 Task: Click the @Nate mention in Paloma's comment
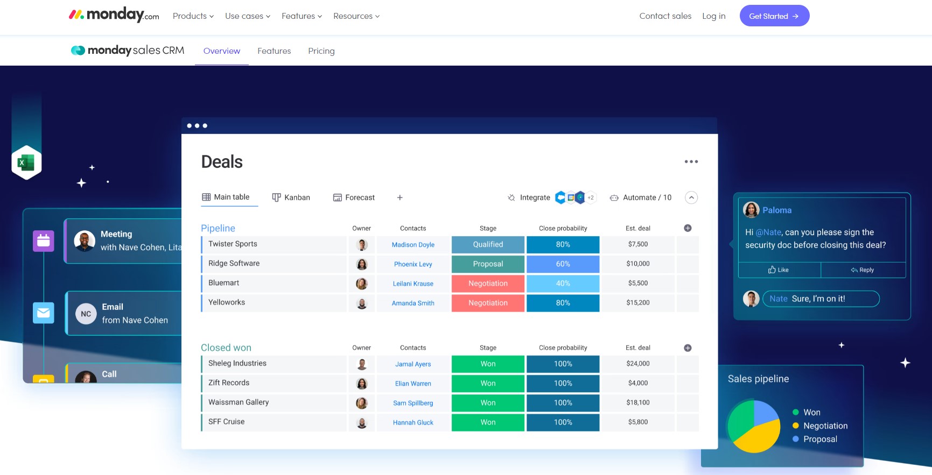[x=768, y=232]
